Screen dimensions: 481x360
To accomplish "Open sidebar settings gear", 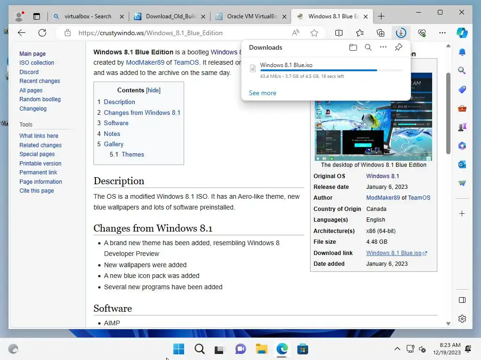I will [462, 319].
